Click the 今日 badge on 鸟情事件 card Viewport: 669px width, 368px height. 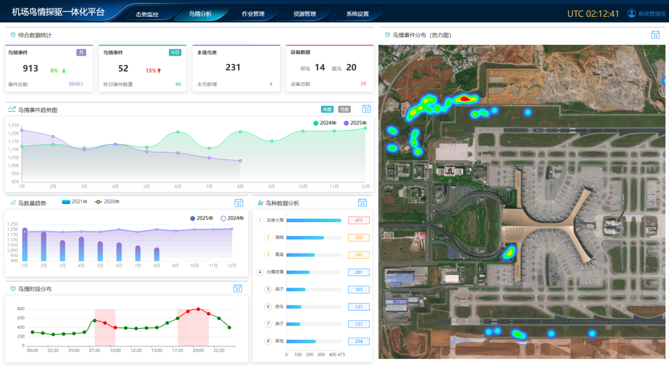click(175, 53)
